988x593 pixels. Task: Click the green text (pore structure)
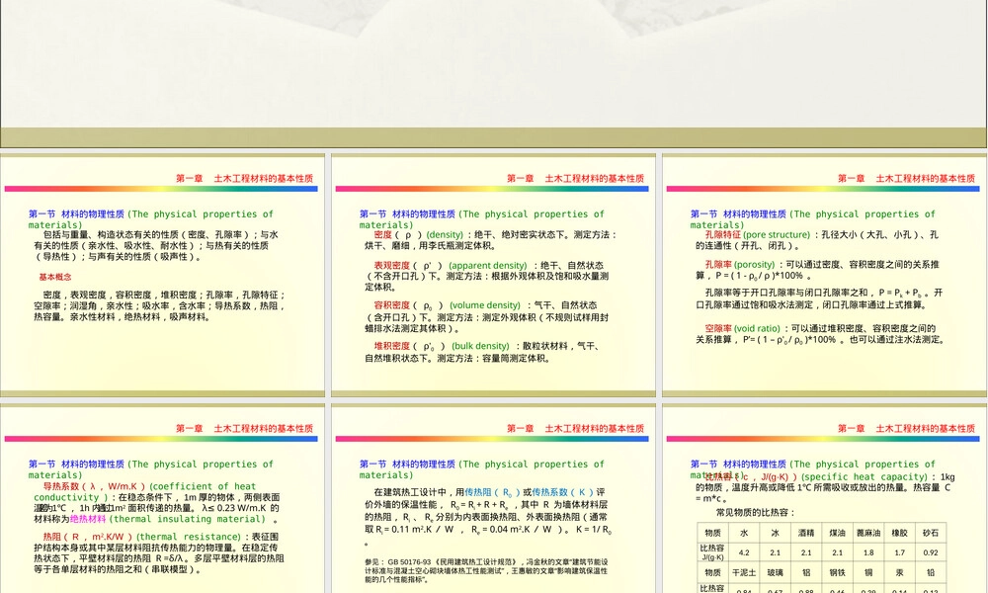(x=777, y=234)
